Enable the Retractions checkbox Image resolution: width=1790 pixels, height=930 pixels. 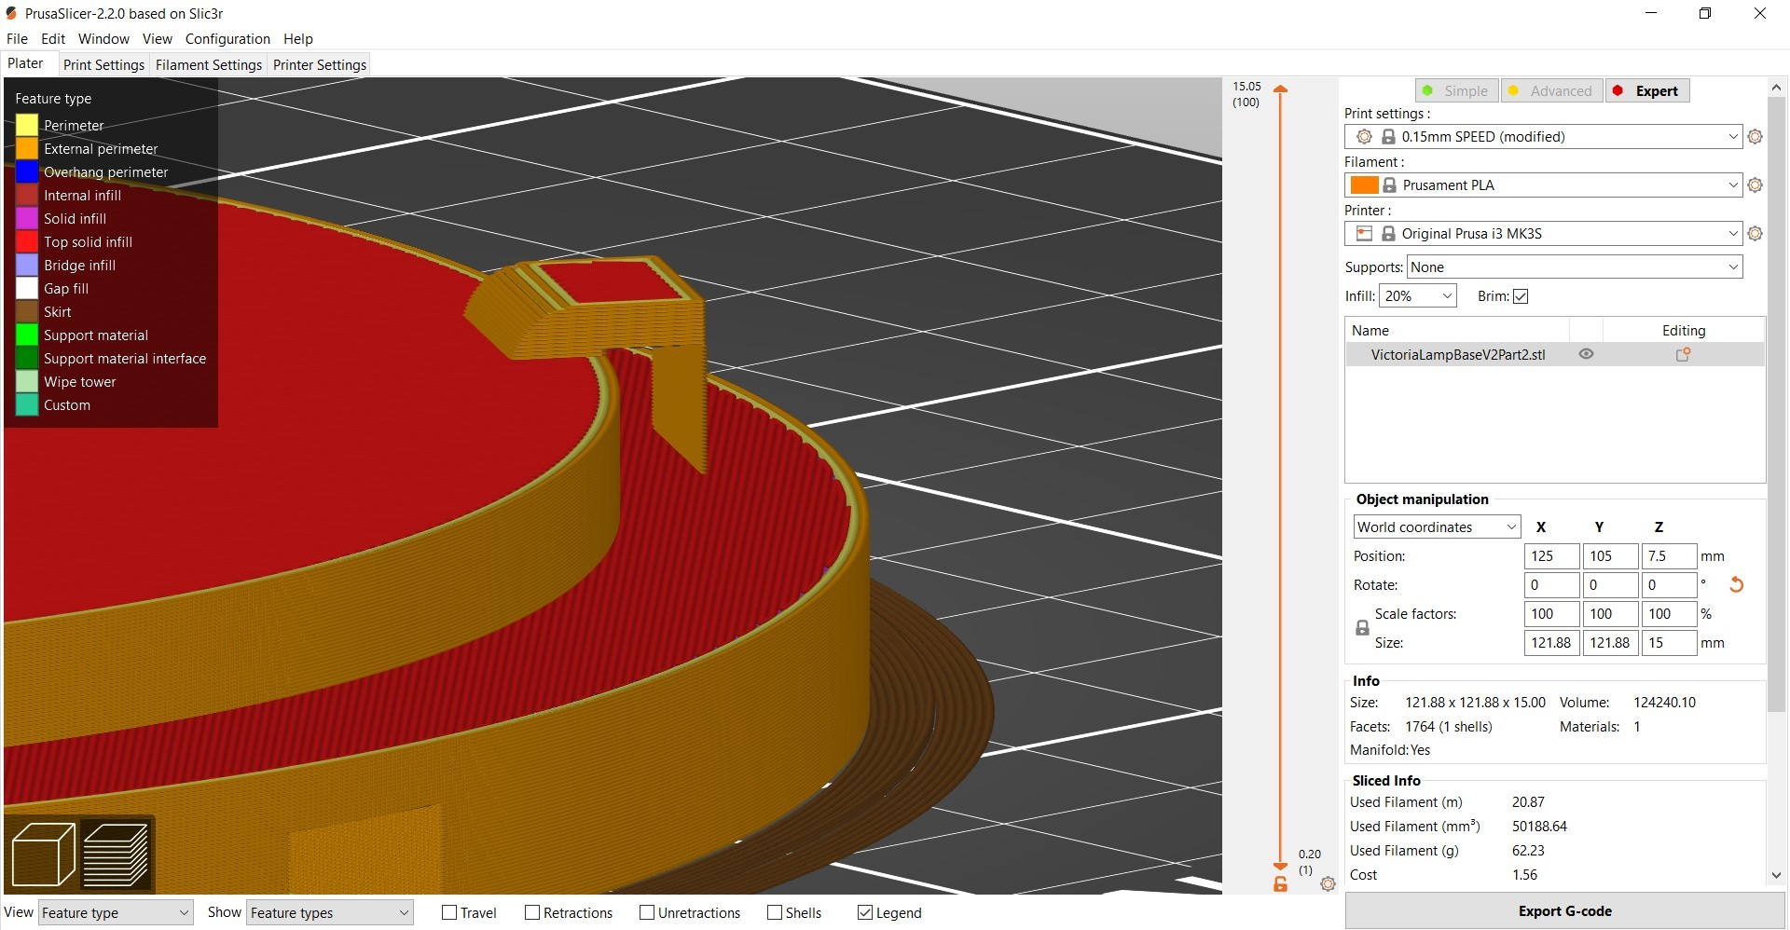pyautogui.click(x=532, y=913)
